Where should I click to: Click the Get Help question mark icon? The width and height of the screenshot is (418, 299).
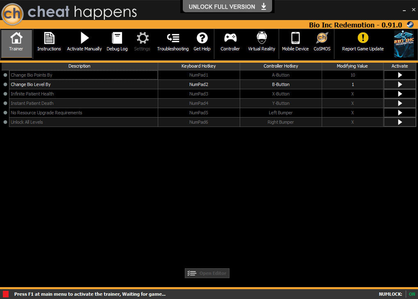[202, 38]
